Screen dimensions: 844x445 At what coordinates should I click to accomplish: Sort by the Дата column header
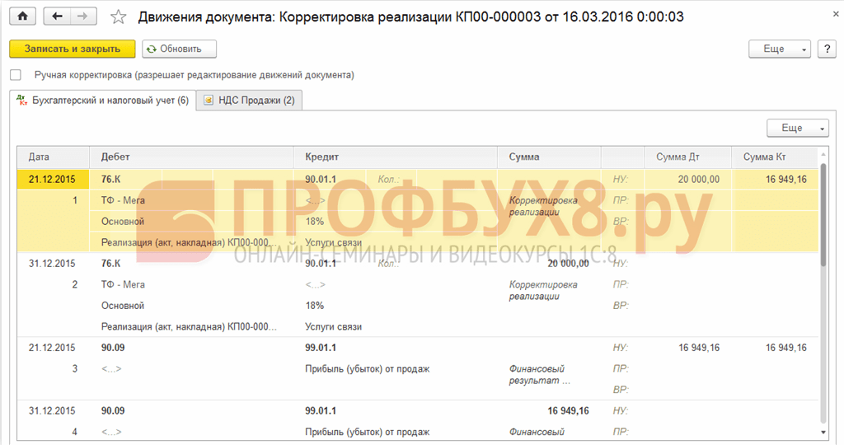pos(53,157)
